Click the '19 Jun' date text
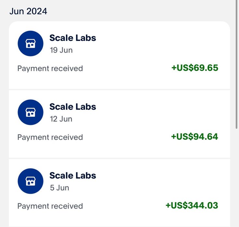Screen dimensions: 239x227 [61, 50]
